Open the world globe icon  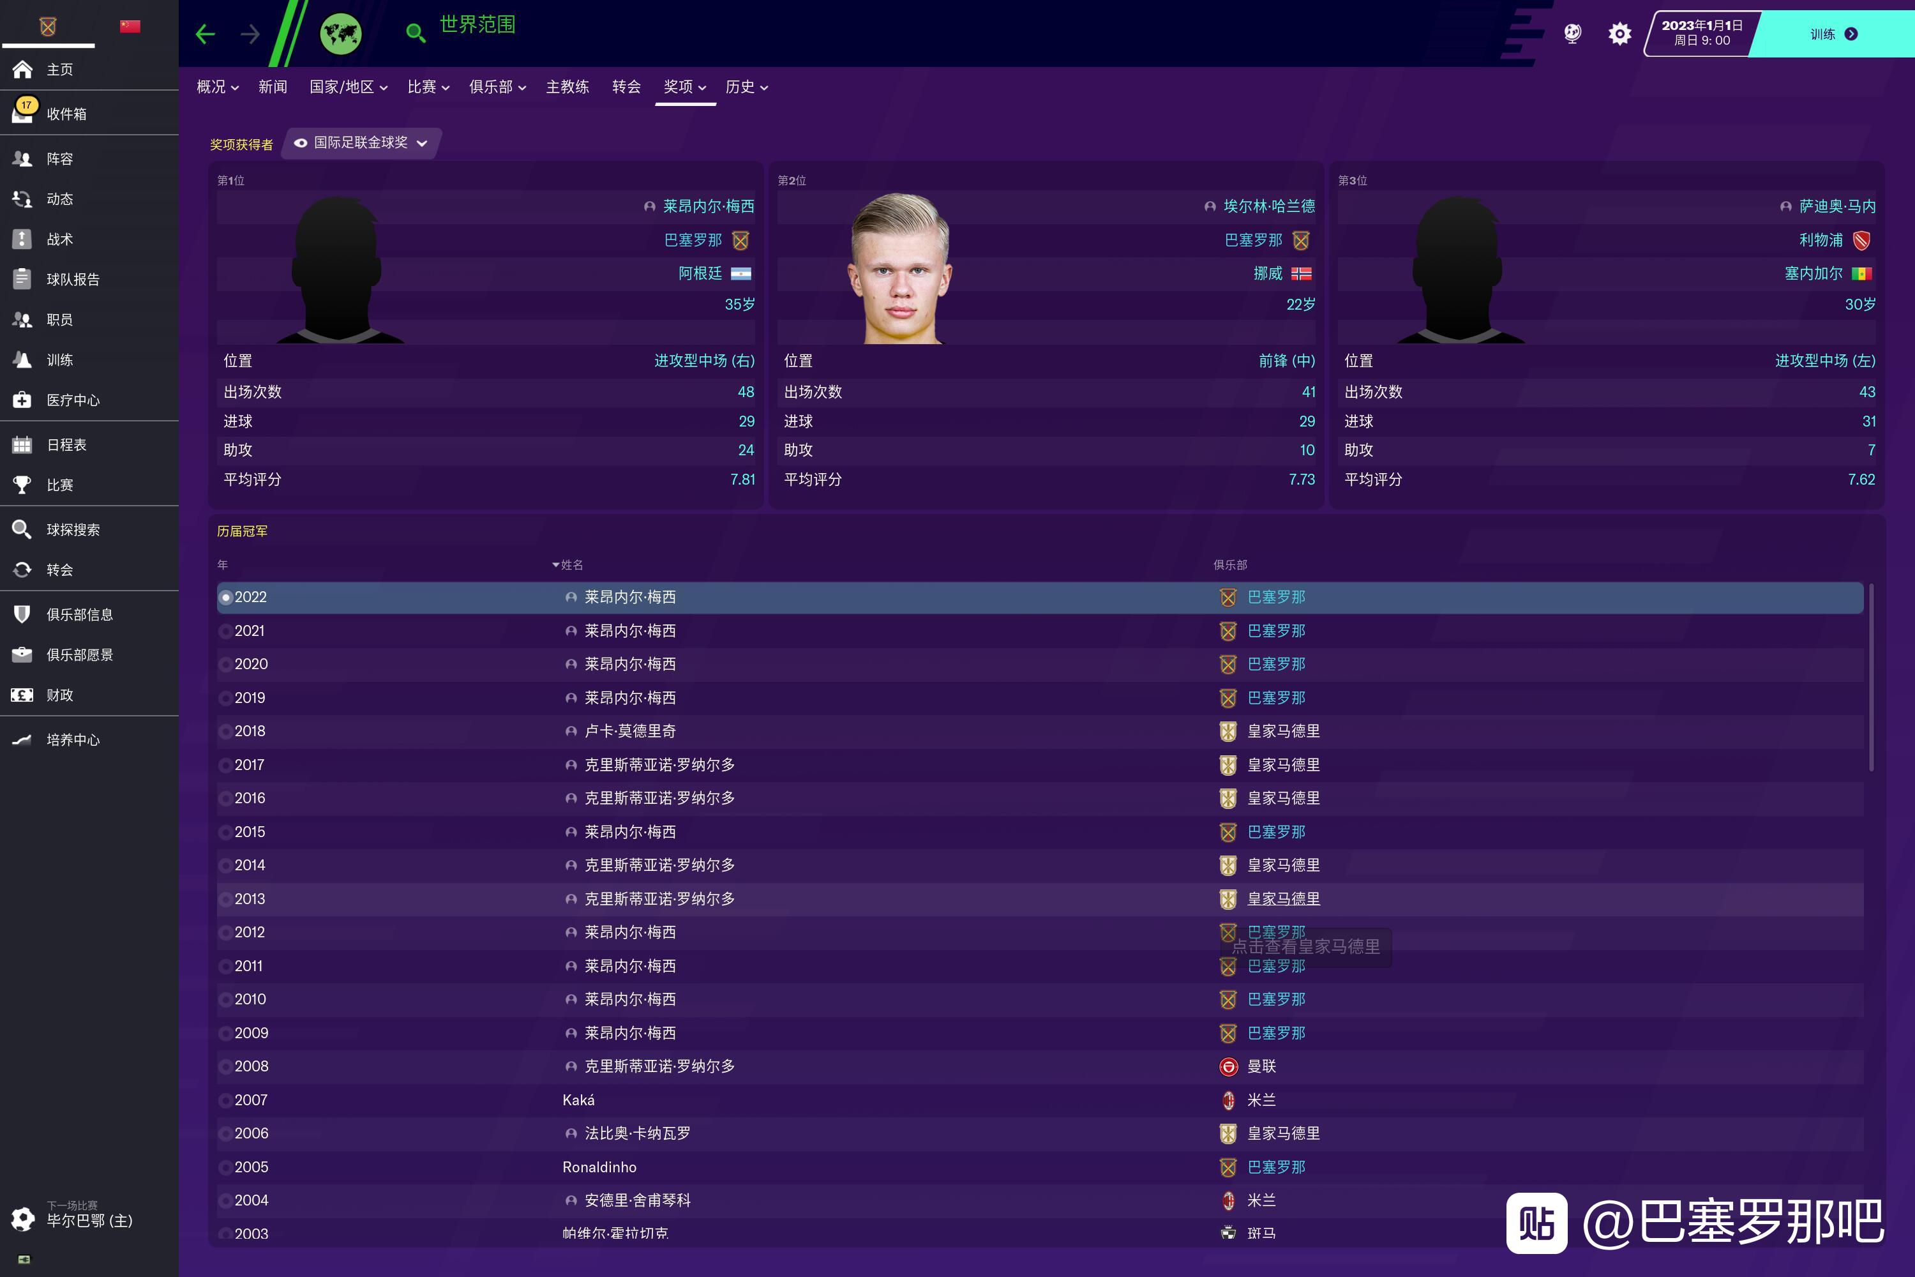(x=340, y=34)
